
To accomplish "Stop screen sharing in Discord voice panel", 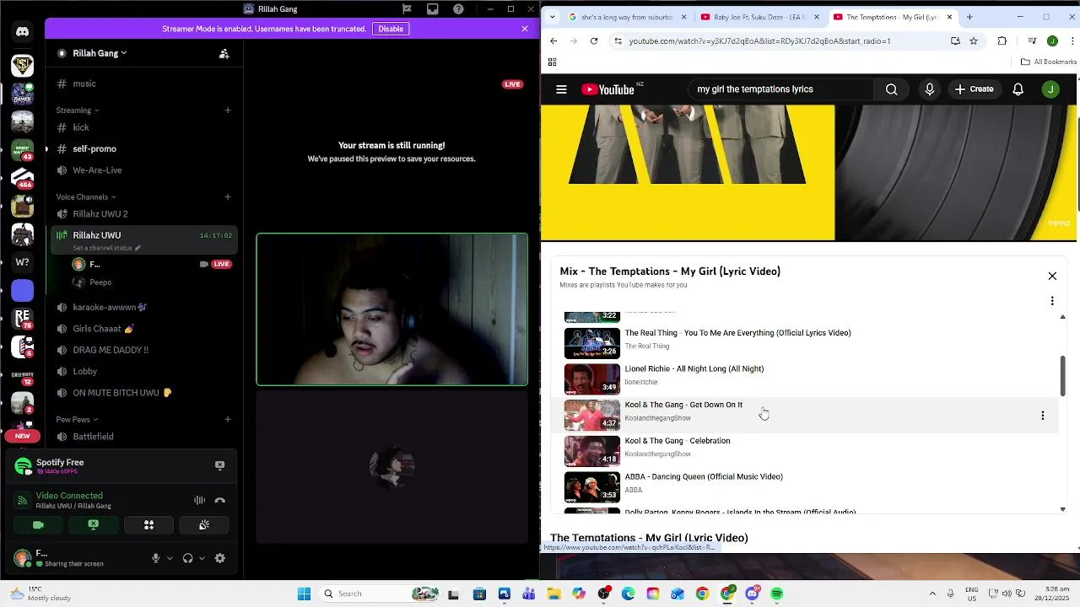I will [x=94, y=524].
